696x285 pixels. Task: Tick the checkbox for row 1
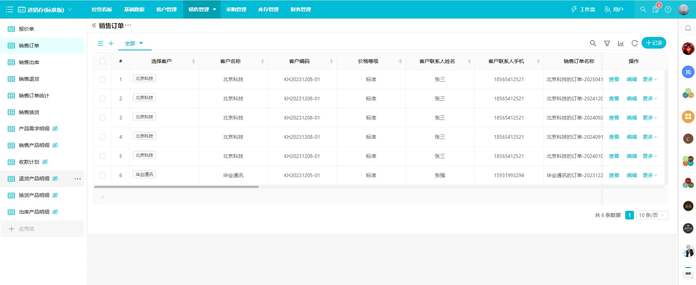coord(103,79)
